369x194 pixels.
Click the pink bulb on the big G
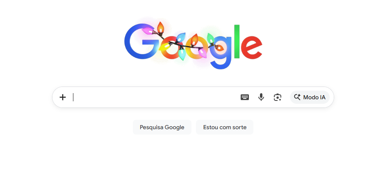[x=148, y=31]
